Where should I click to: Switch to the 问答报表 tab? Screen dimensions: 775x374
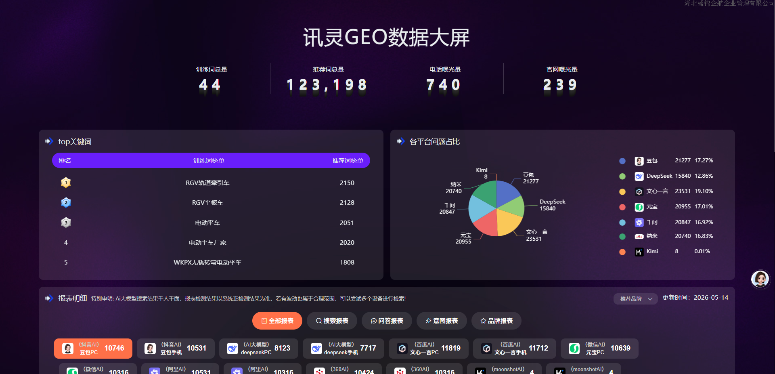[x=387, y=321]
